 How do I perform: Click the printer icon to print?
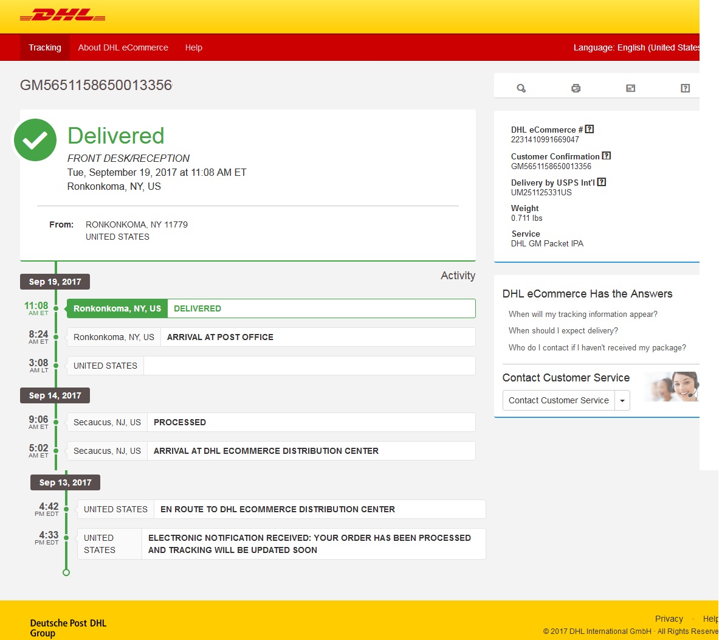[x=576, y=88]
